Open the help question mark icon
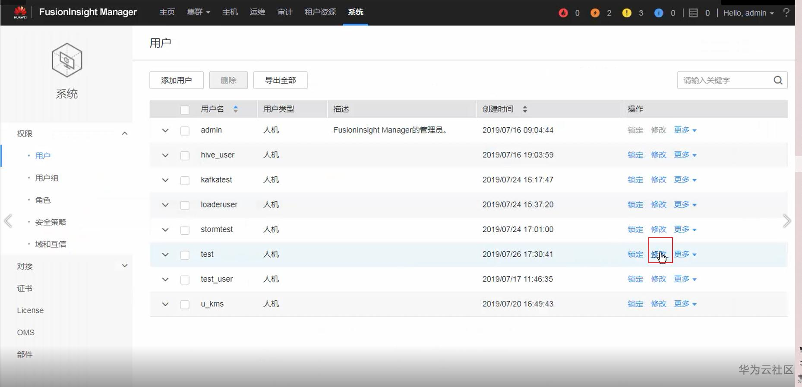The height and width of the screenshot is (387, 802). coord(786,13)
